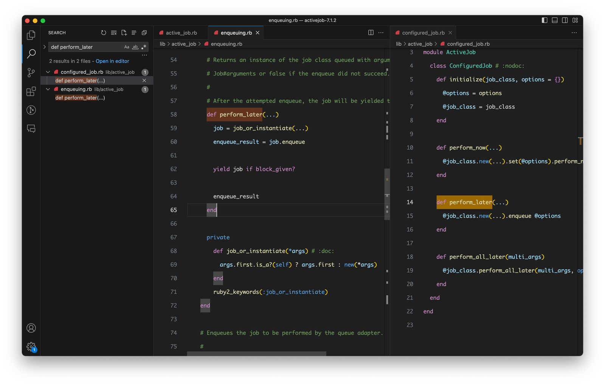The height and width of the screenshot is (385, 605).
Task: Collapse the enqueuing.rb search results
Action: (48, 89)
